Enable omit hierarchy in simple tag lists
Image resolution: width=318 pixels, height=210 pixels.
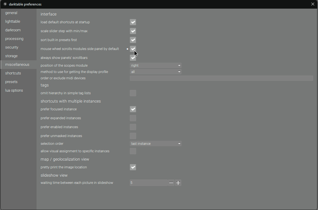click(133, 93)
